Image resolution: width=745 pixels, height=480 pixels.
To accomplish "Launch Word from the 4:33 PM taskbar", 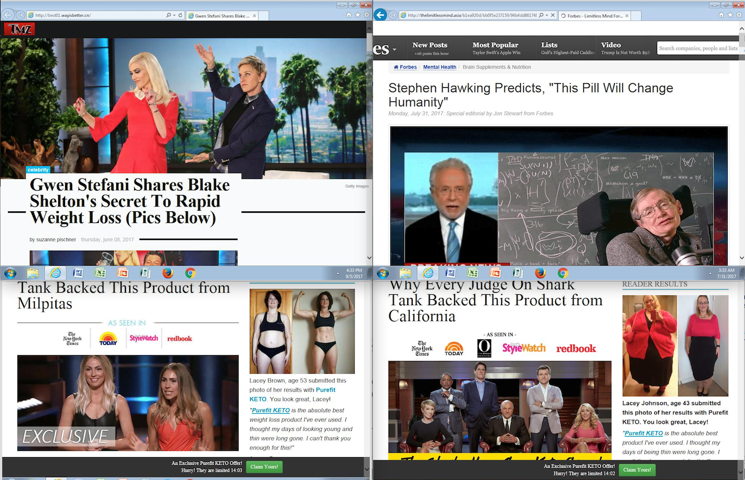I will (78, 273).
